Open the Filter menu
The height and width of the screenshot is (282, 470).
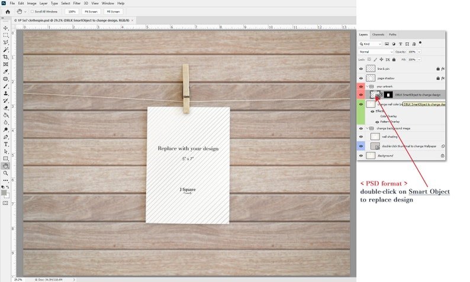(77, 4)
